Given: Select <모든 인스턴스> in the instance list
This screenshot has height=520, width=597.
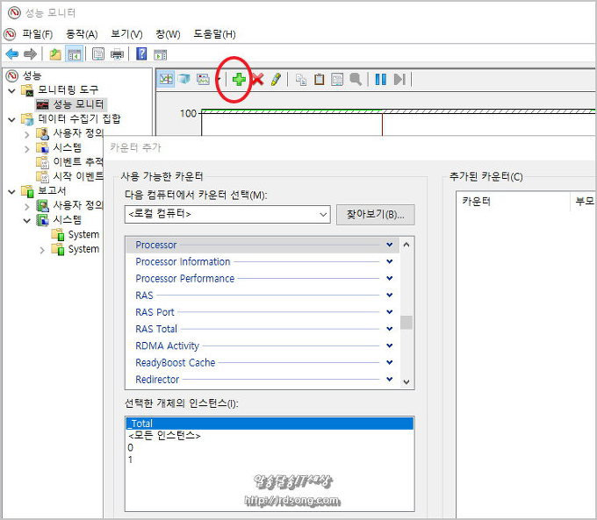Looking at the screenshot, I should coord(164,436).
